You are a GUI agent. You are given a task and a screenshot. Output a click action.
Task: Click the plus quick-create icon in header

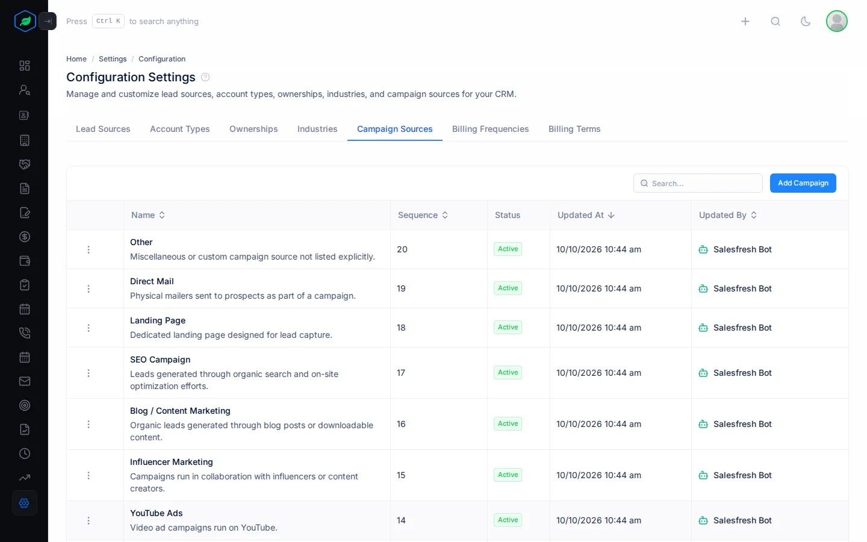[745, 21]
